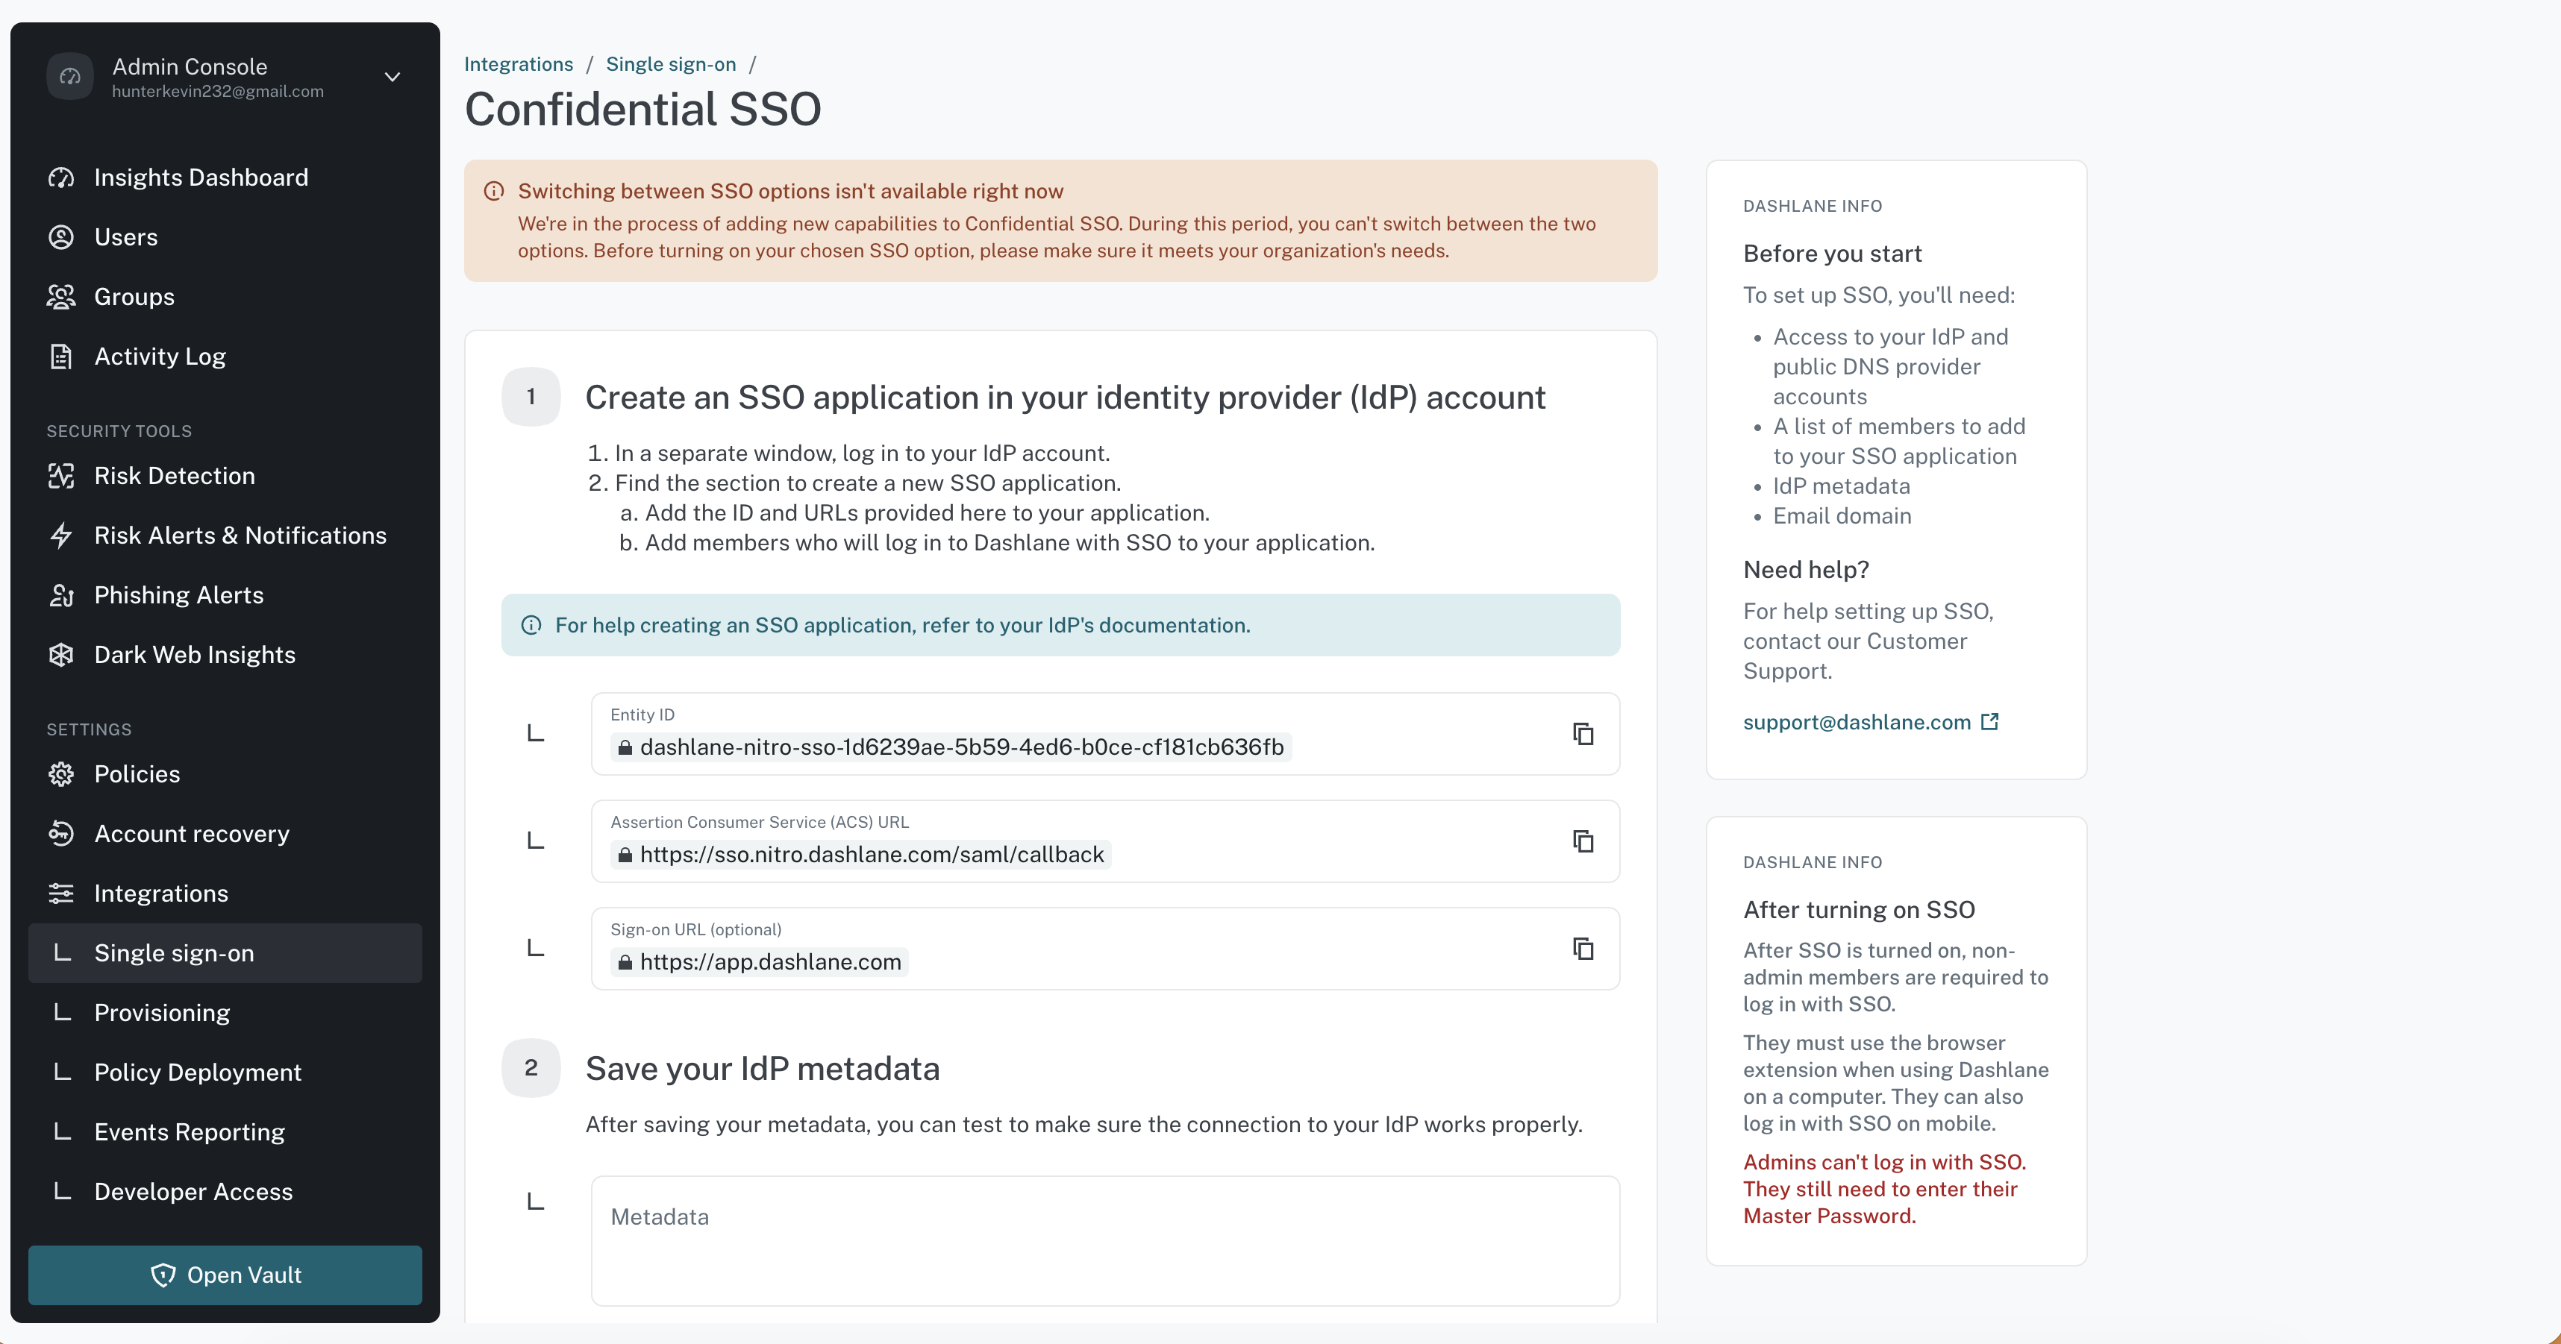2561x1344 pixels.
Task: Open Provisioning sub-item
Action: point(225,1012)
